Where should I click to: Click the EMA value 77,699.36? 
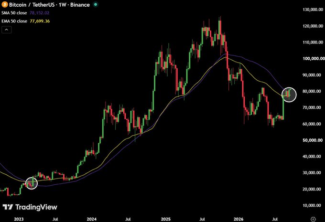[40, 21]
